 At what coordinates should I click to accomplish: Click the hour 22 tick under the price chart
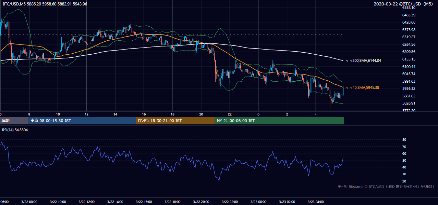click(x=230, y=114)
